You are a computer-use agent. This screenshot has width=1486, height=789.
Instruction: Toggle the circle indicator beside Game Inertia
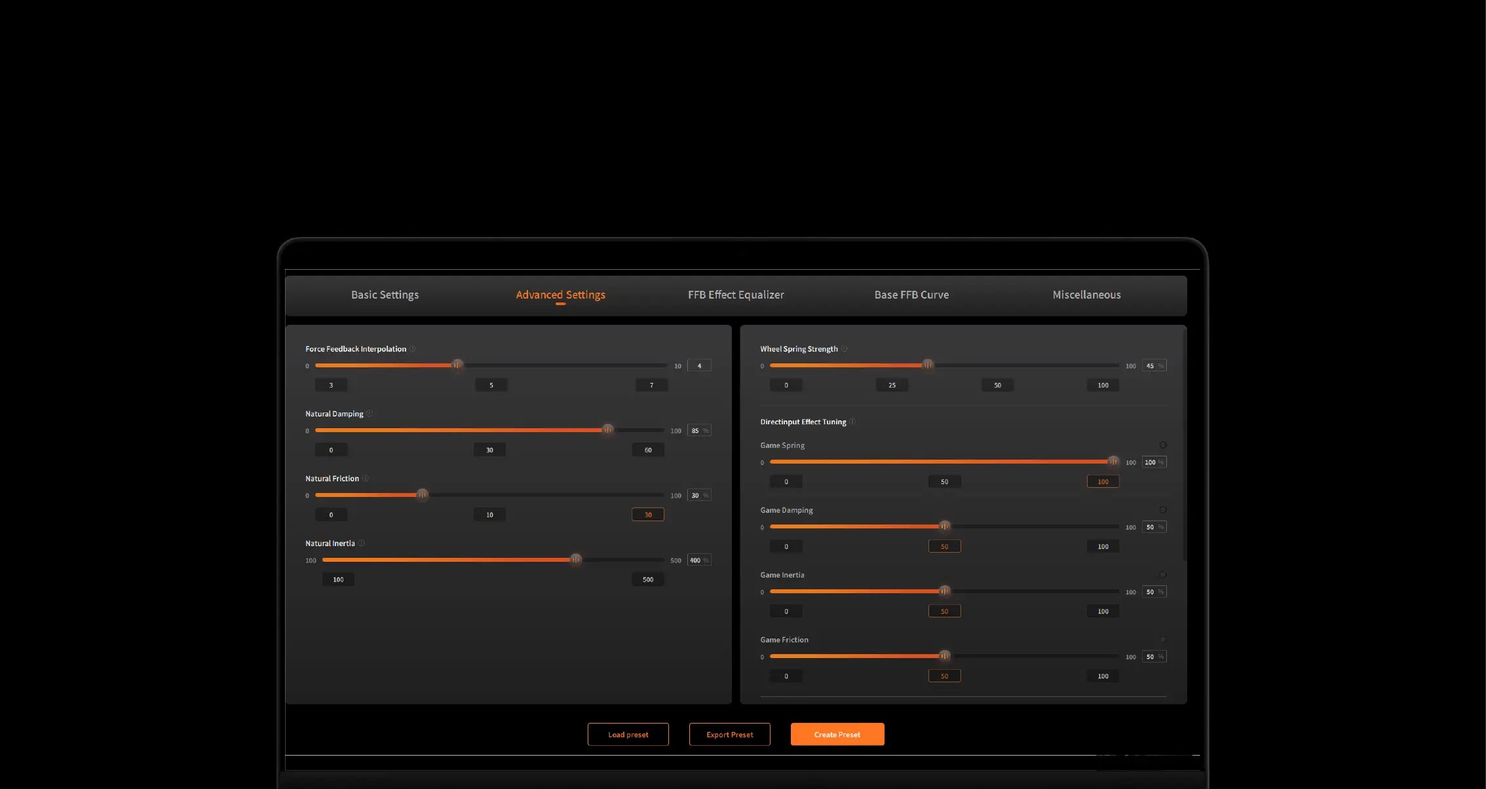[x=1163, y=574]
